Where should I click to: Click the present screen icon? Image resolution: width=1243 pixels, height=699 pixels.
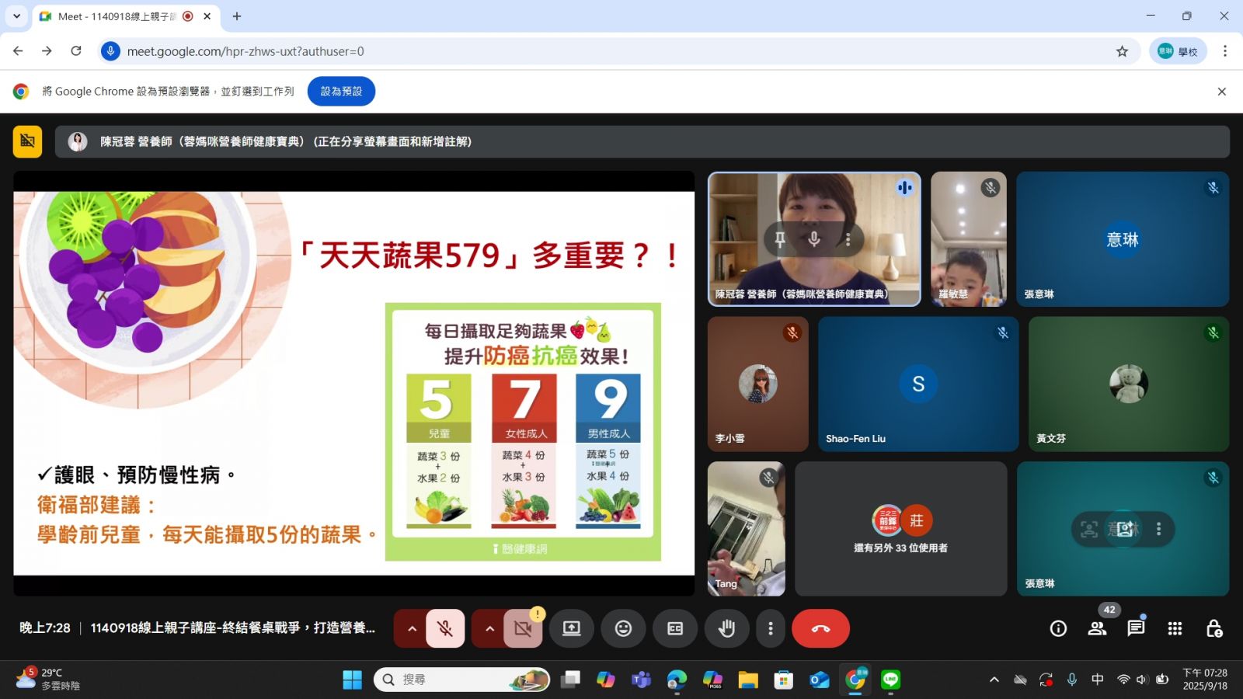(x=572, y=628)
